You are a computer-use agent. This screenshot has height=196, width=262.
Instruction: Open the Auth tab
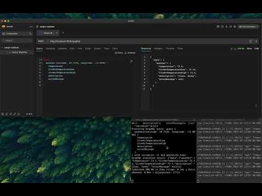(72, 48)
